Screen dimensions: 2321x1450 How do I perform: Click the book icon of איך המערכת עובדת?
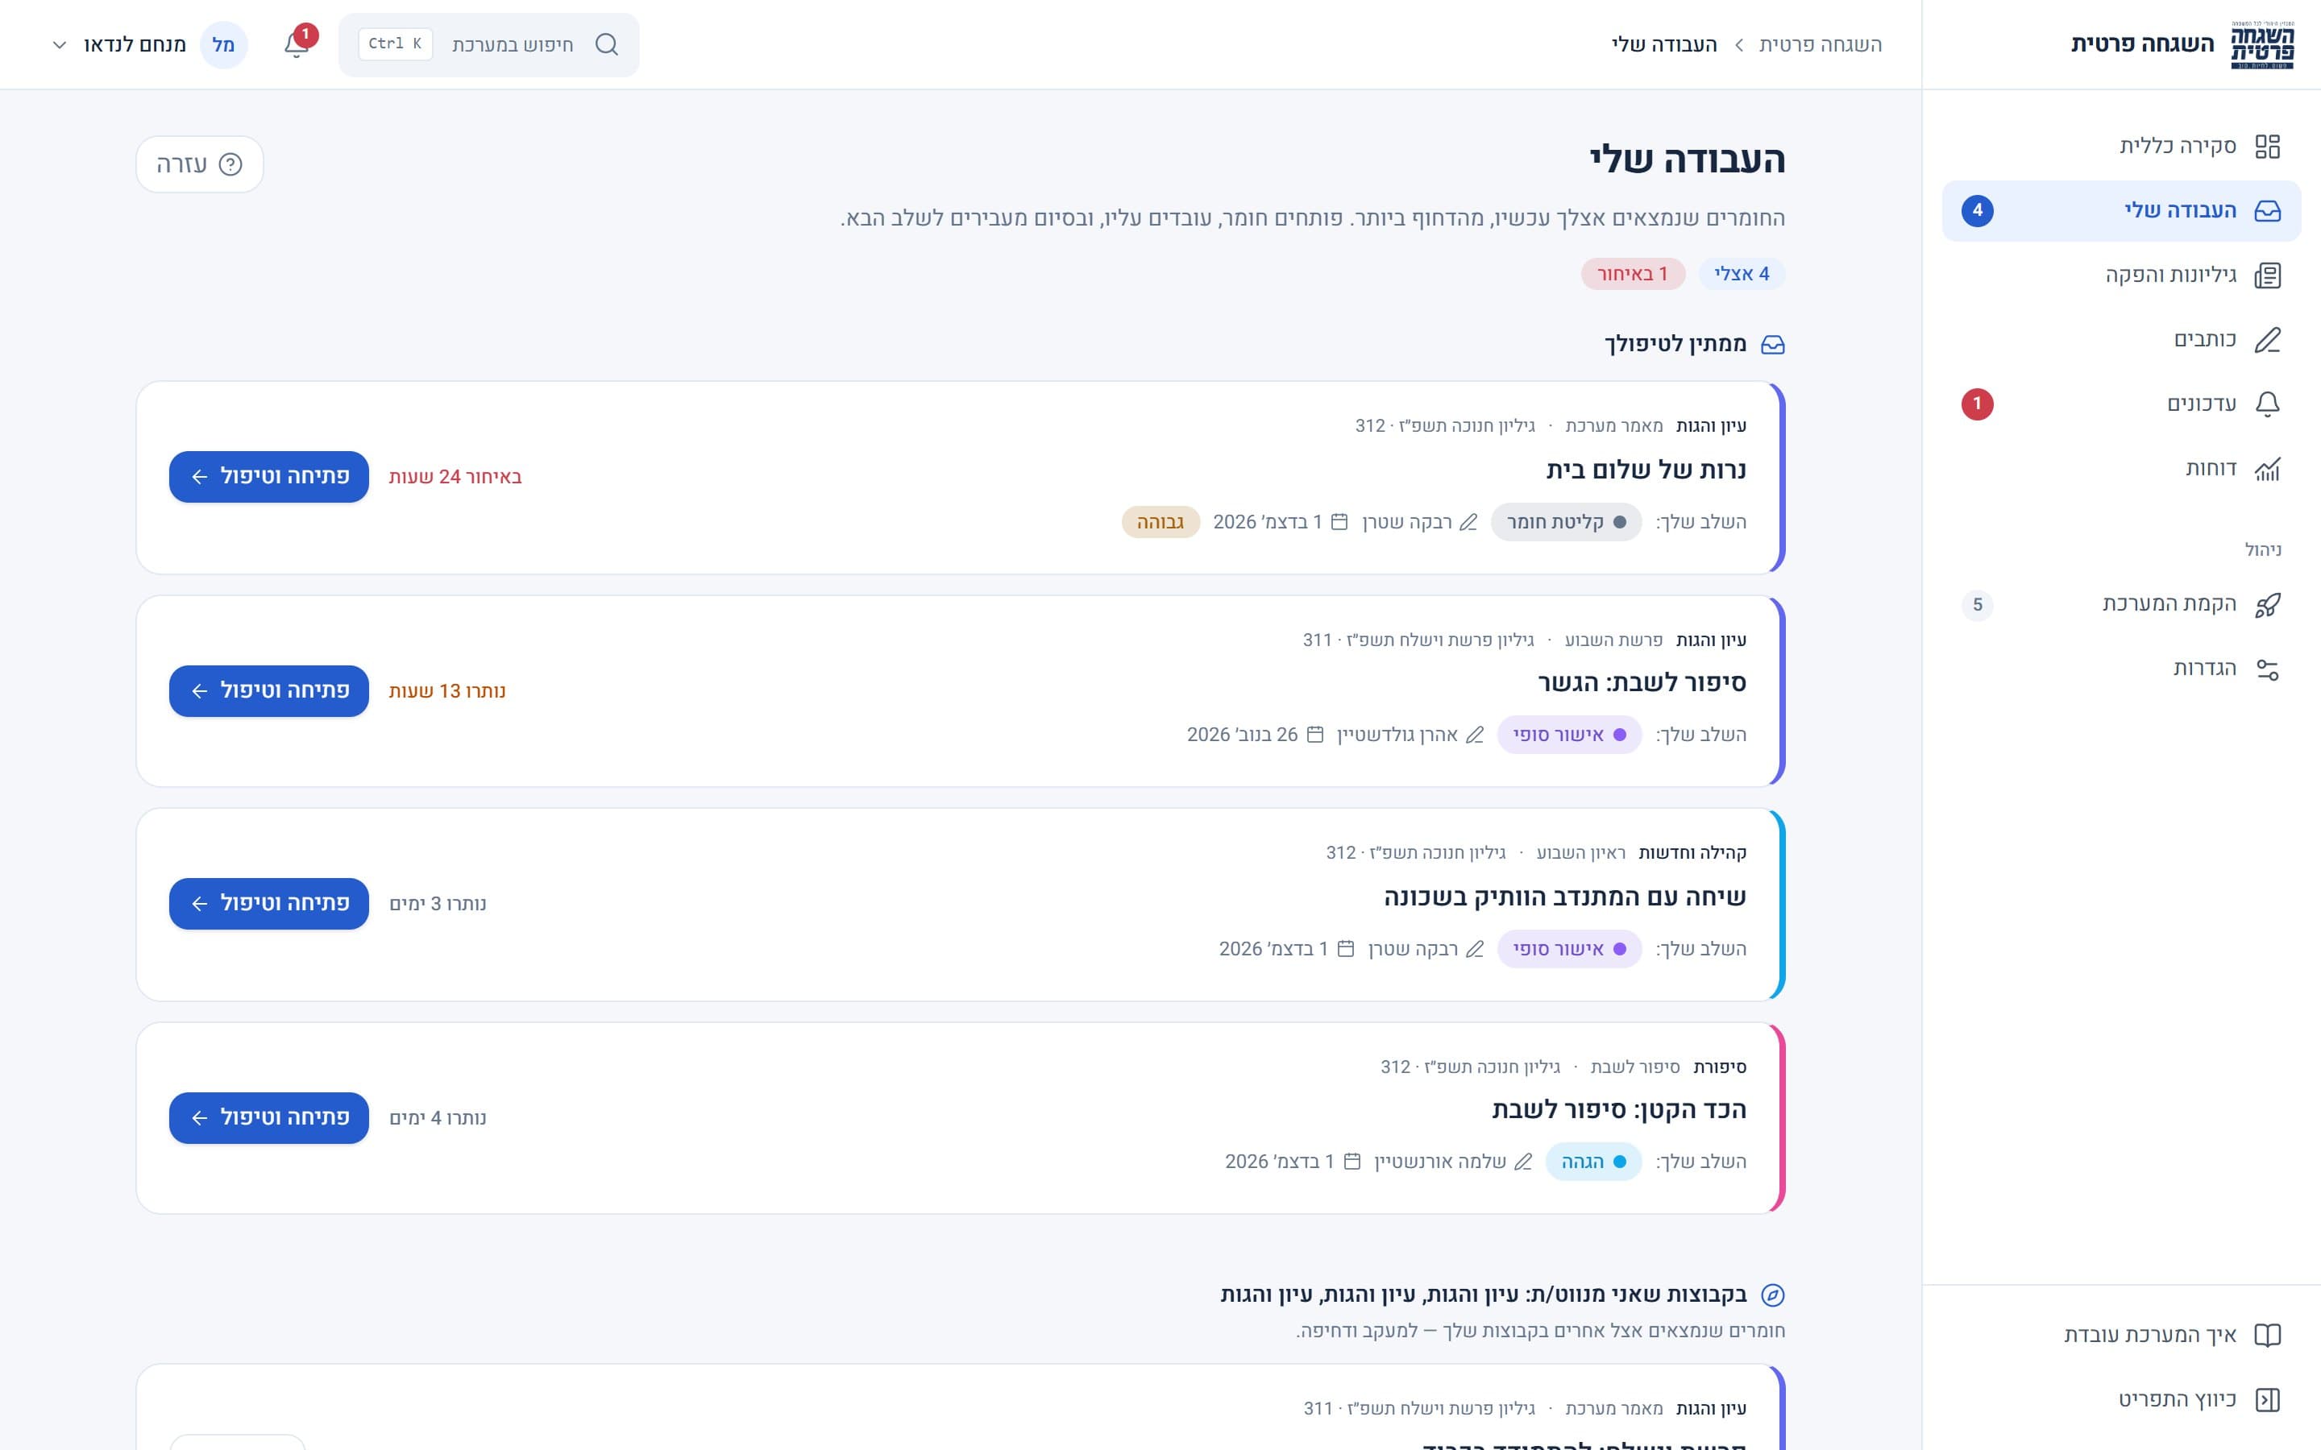(2267, 1335)
